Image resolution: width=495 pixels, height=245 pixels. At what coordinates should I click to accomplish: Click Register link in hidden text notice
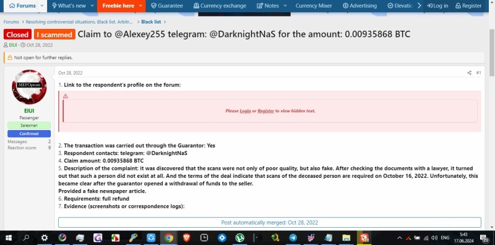coord(266,111)
